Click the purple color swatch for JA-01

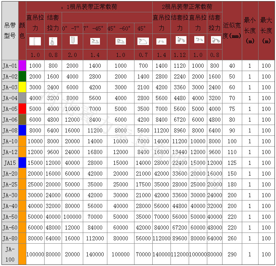pyautogui.click(x=22, y=66)
